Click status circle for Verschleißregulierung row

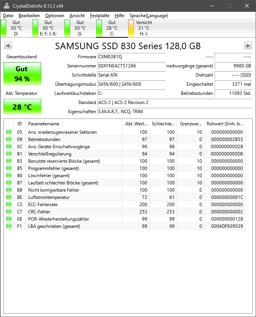(x=9, y=154)
